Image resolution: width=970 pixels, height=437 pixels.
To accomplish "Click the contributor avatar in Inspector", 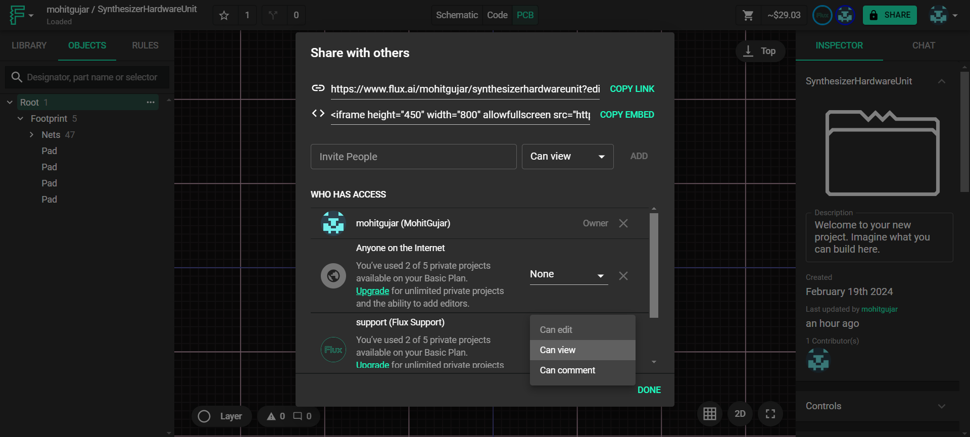I will [x=818, y=360].
